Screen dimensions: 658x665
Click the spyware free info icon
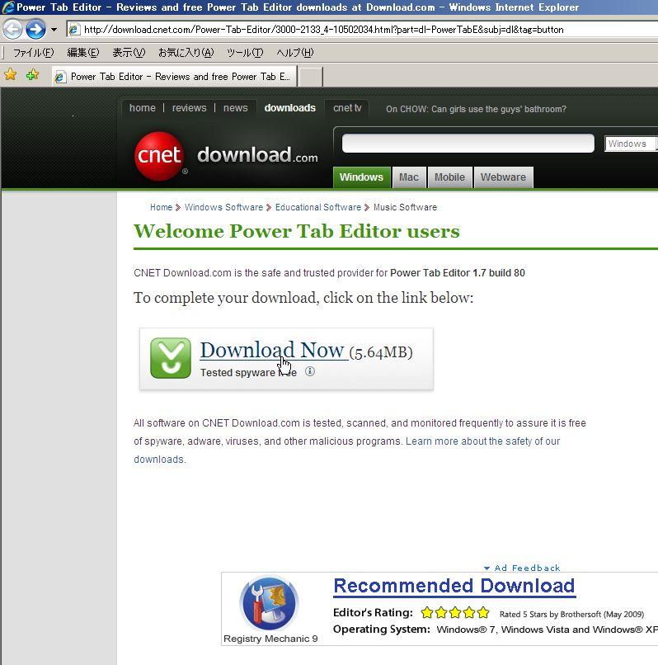[x=310, y=371]
